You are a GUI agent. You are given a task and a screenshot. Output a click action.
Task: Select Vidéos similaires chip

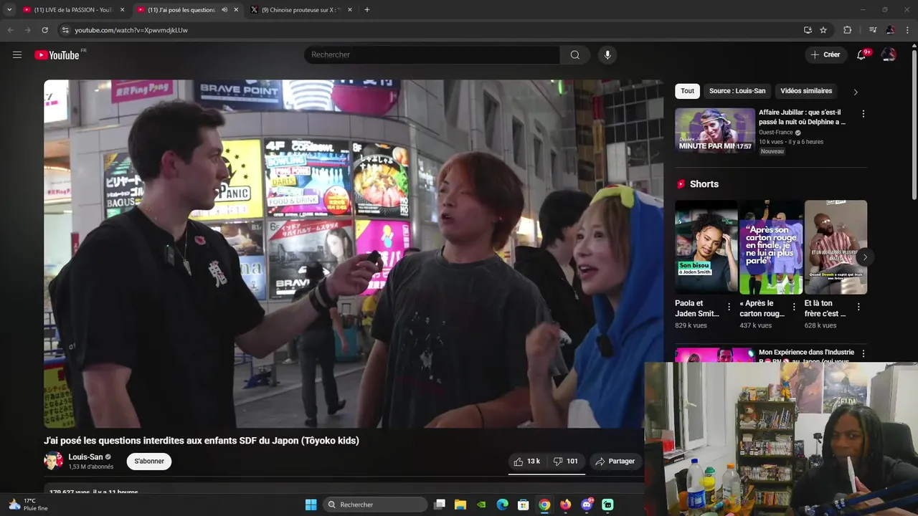806,91
